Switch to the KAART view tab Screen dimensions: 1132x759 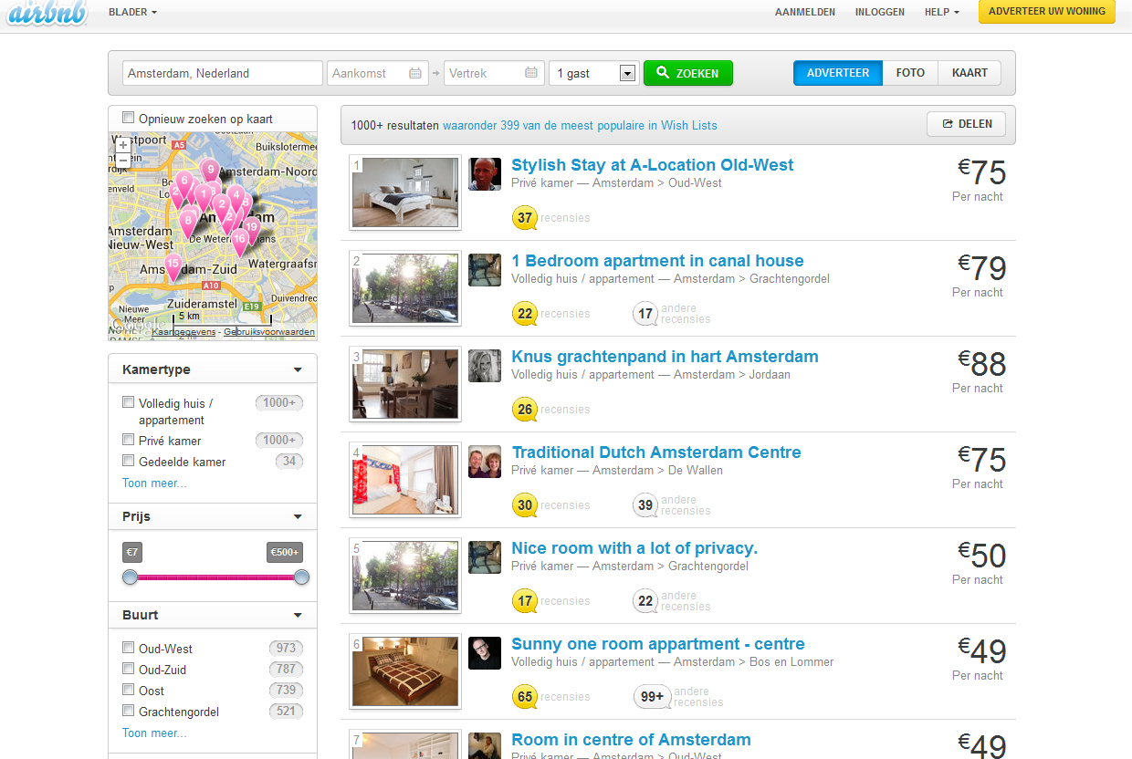tap(969, 72)
